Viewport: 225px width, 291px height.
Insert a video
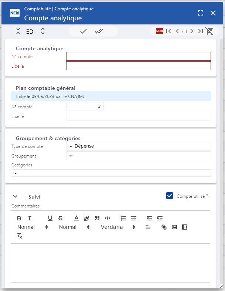(185, 227)
